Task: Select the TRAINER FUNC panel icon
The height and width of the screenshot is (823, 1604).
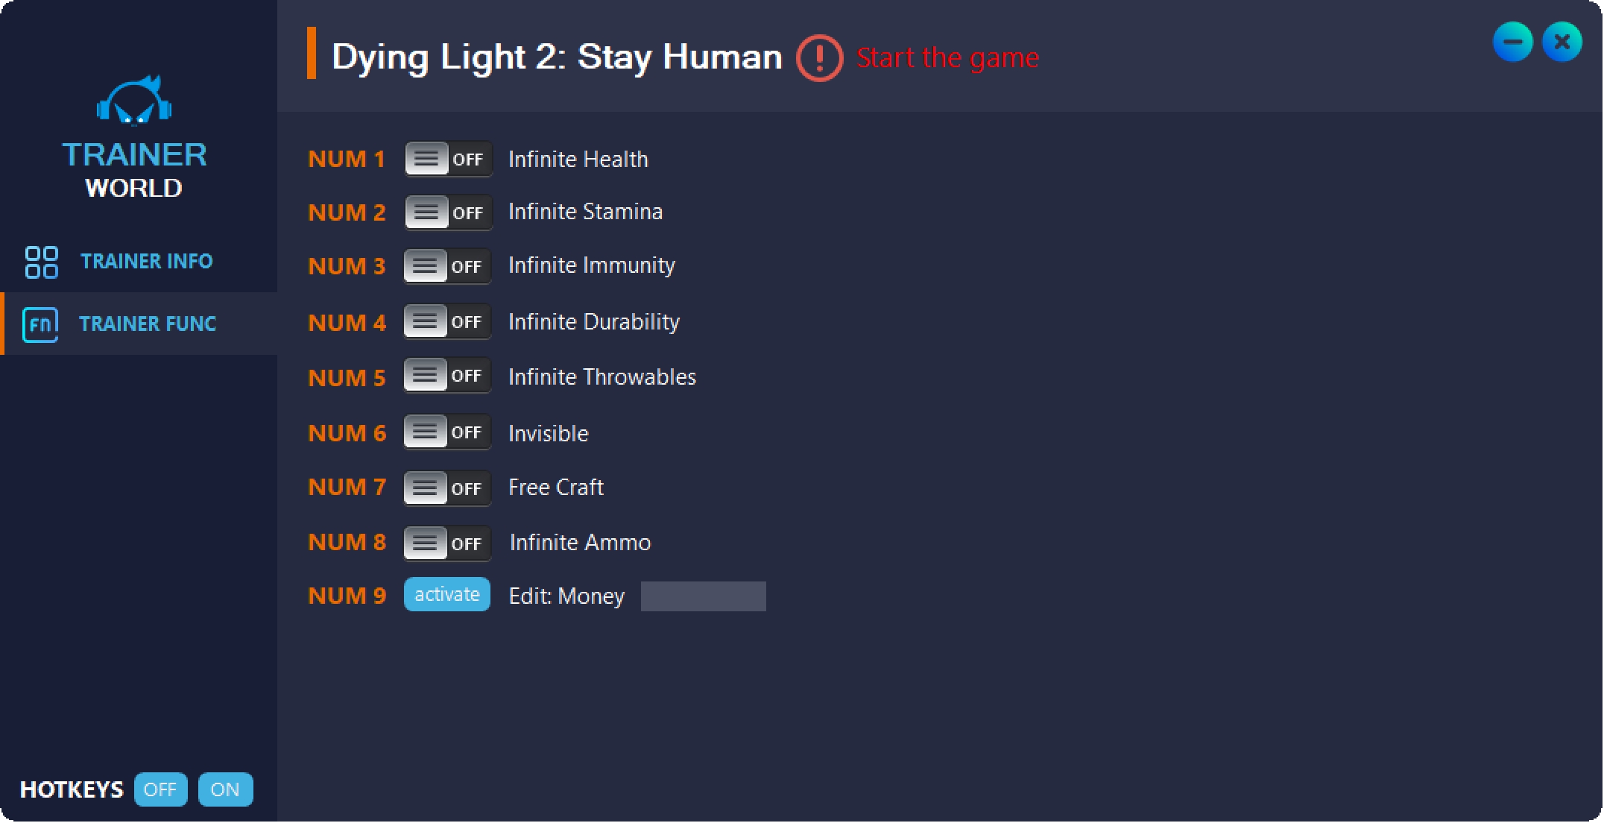Action: click(x=40, y=322)
